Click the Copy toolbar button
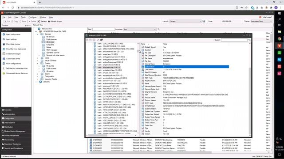Image resolution: width=284 pixels, height=159 pixels. [x=15, y=22]
